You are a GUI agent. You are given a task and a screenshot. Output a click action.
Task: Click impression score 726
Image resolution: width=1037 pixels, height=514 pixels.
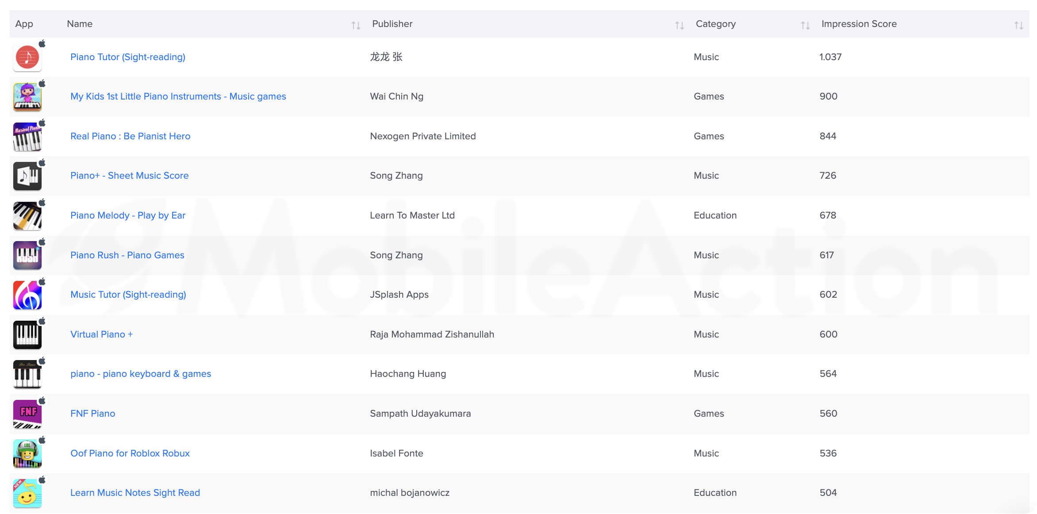828,176
